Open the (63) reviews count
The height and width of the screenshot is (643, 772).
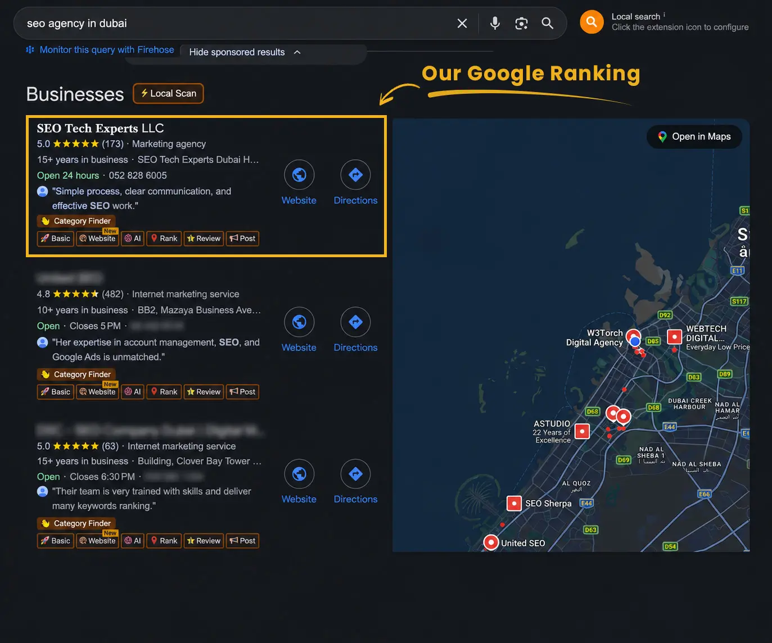(110, 446)
